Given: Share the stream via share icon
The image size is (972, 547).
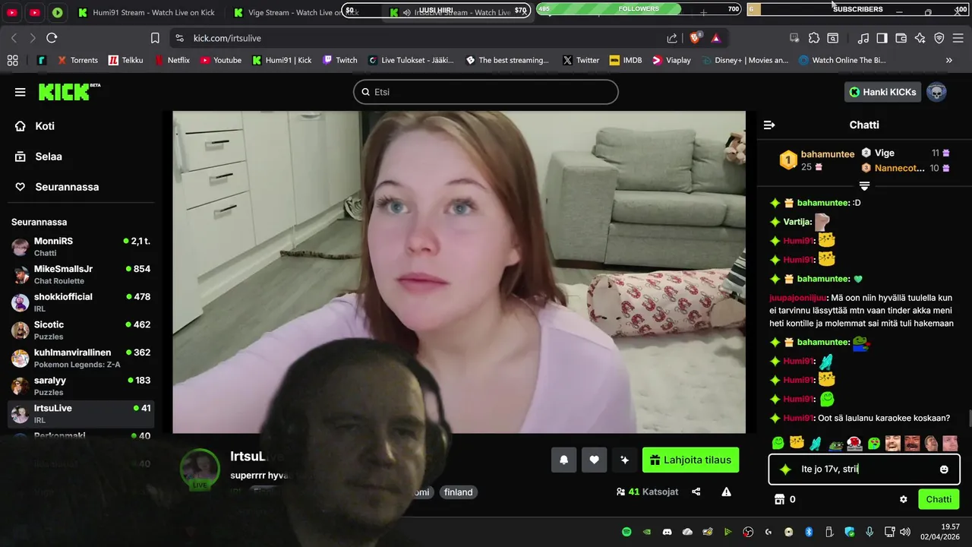Looking at the screenshot, I should coord(696,492).
